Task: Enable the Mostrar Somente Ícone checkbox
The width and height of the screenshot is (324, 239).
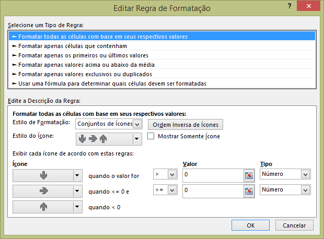Action: click(x=151, y=136)
